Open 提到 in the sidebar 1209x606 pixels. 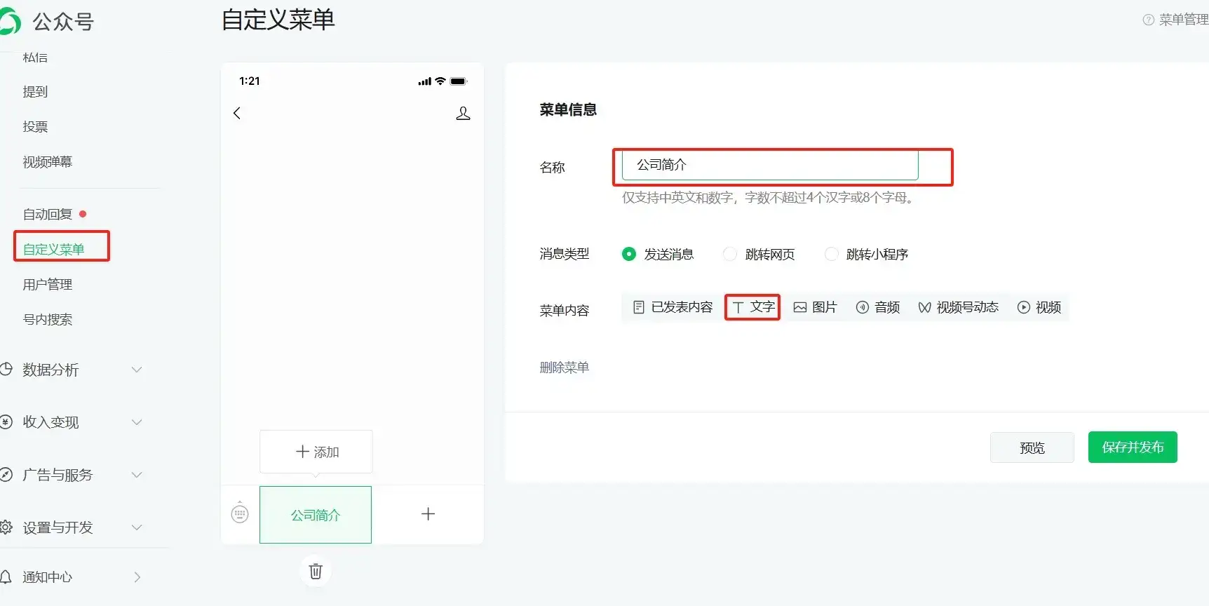point(35,92)
